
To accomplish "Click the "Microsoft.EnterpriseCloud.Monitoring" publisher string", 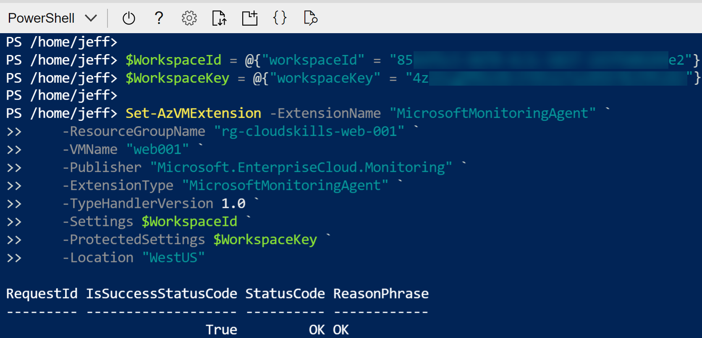I will pyautogui.click(x=301, y=168).
